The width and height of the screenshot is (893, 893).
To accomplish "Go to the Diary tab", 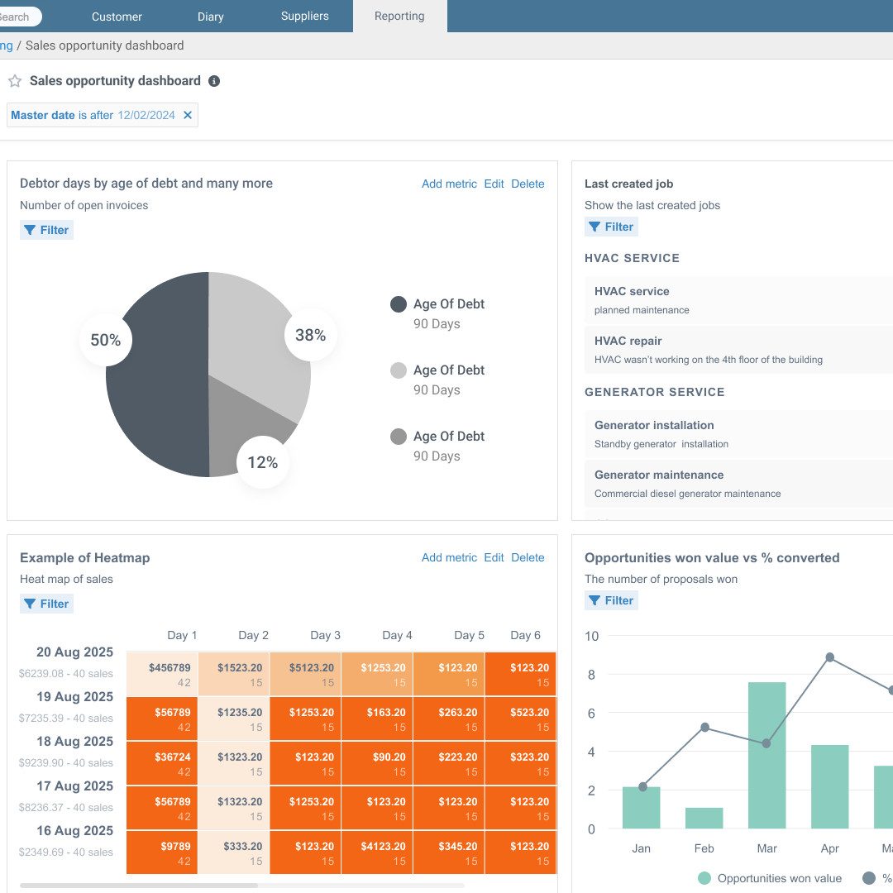I will 210,17.
